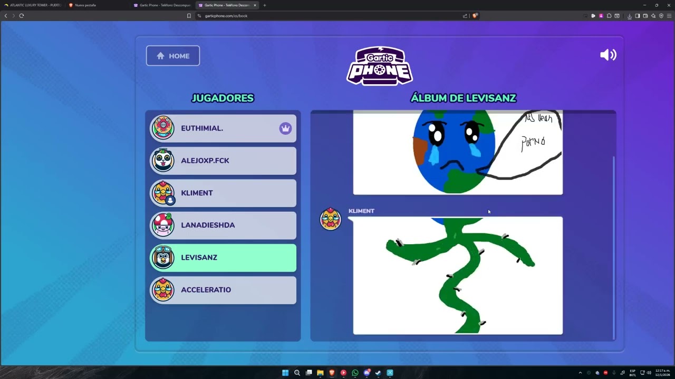This screenshot has height=379, width=675.
Task: Click the JUGADORES heading
Action: (223, 98)
